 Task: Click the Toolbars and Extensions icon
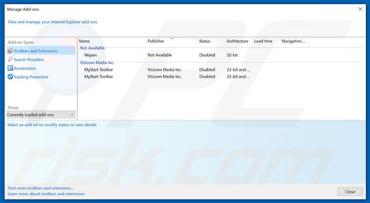point(10,51)
